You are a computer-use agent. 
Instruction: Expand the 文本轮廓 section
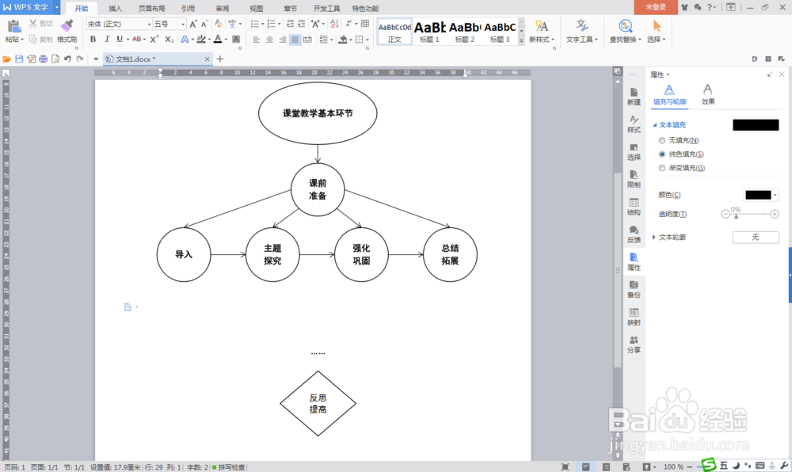[x=654, y=237]
